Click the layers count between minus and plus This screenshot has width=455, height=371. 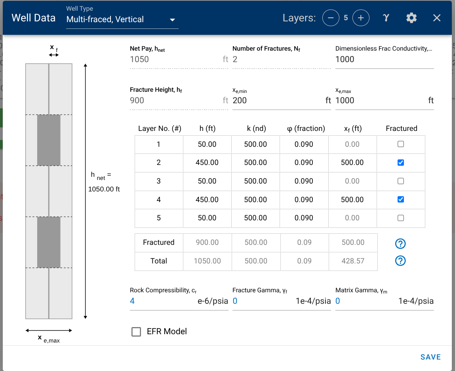(346, 18)
